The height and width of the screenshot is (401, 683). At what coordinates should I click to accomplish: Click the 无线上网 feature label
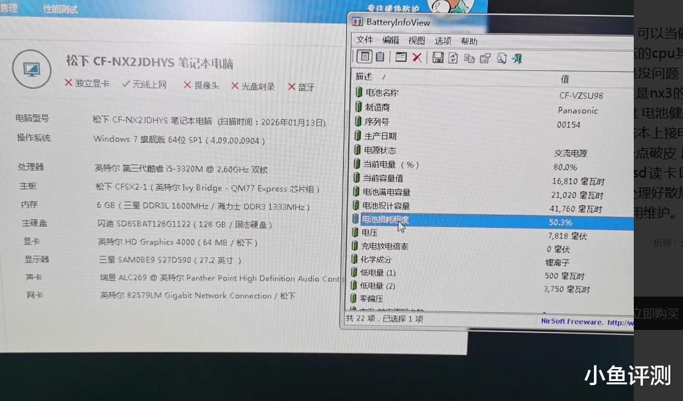click(150, 84)
